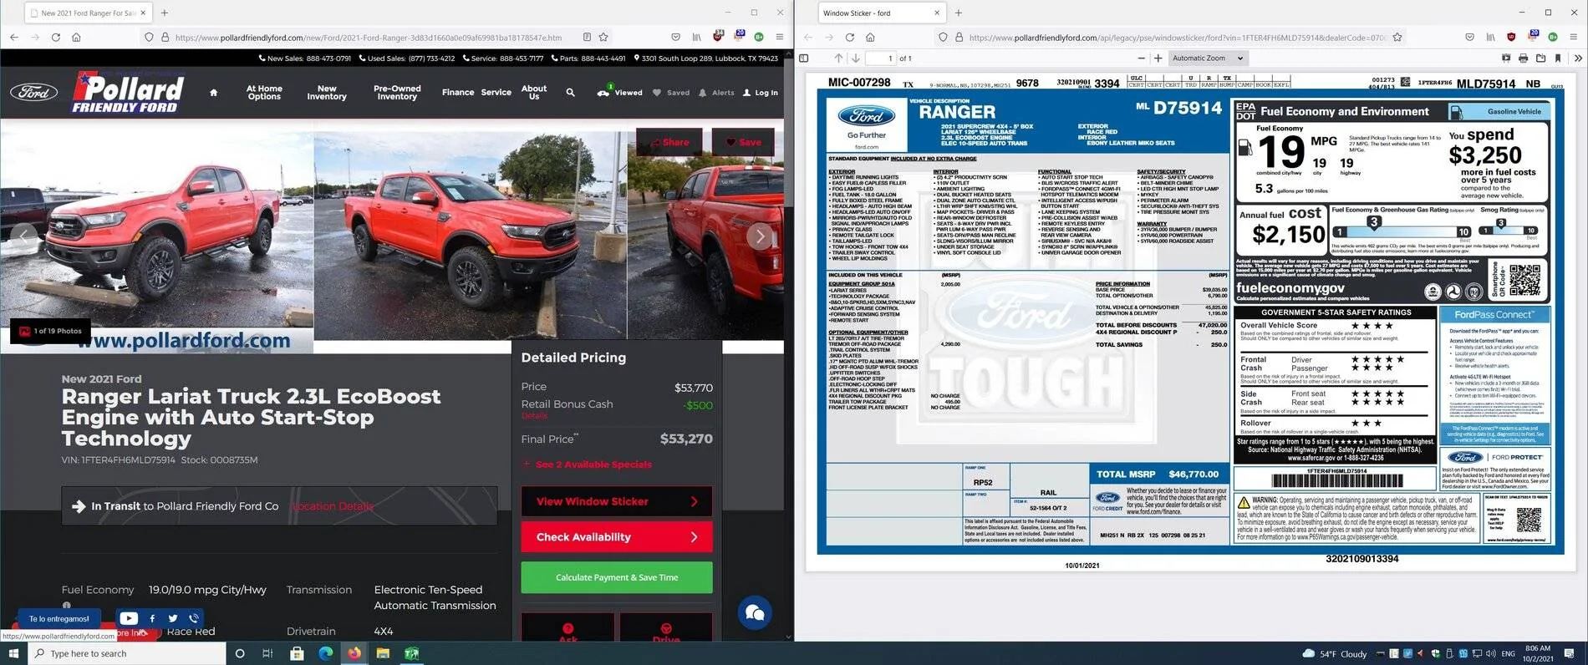The height and width of the screenshot is (665, 1588).
Task: Share this Ranger listing
Action: (669, 142)
